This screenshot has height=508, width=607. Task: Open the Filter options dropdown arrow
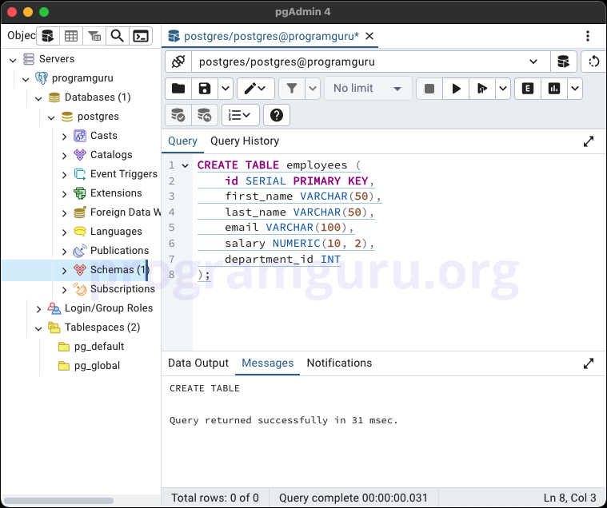tap(313, 89)
